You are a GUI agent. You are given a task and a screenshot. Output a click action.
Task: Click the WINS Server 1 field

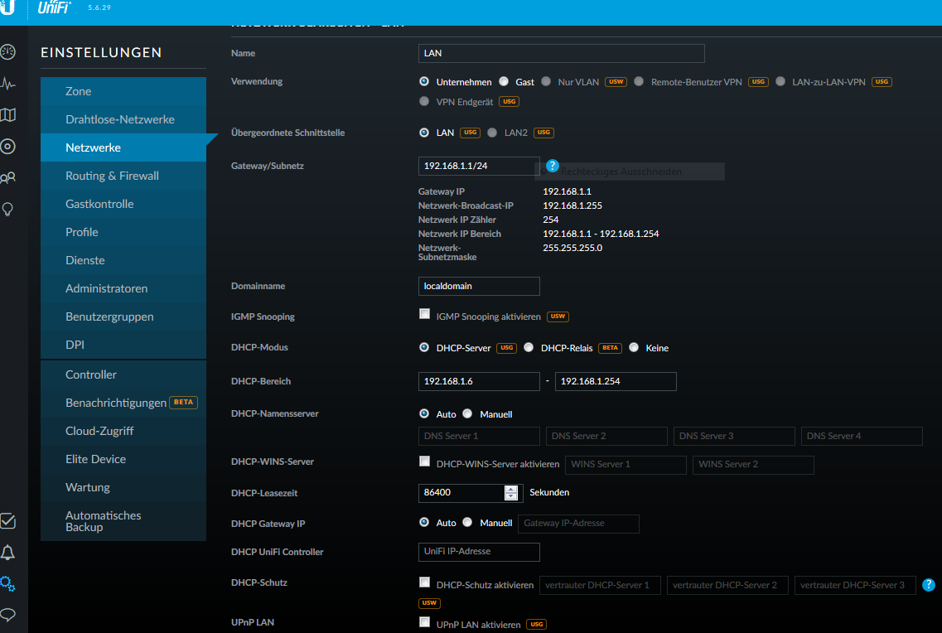point(626,465)
